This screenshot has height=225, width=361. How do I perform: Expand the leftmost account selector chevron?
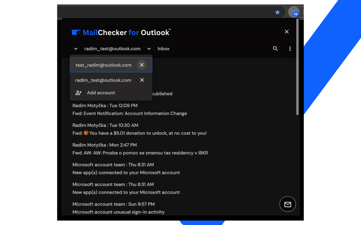76,49
